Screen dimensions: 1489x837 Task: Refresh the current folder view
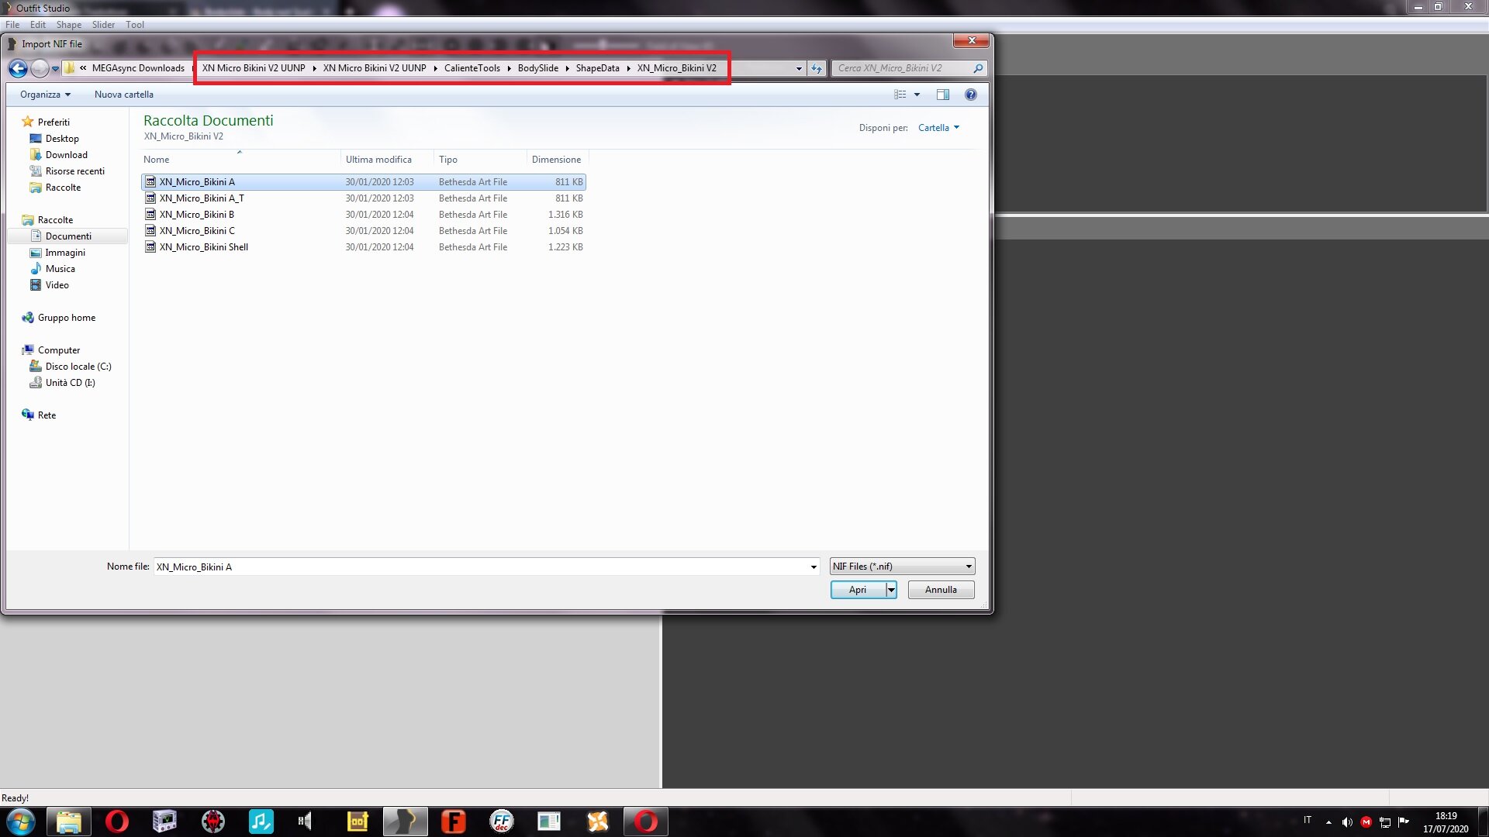[817, 68]
